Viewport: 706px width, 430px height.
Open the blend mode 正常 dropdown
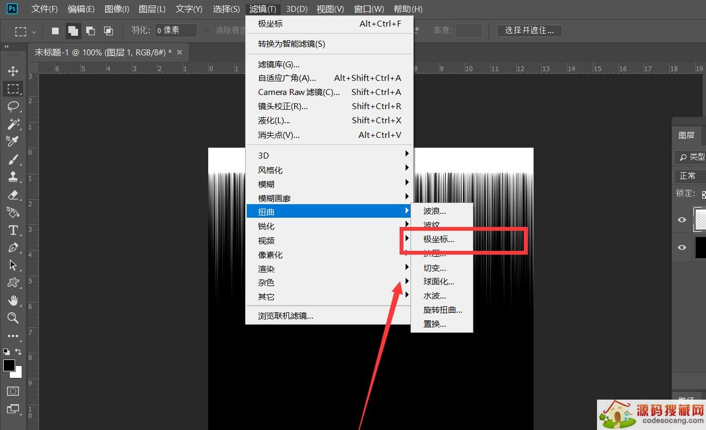[690, 176]
